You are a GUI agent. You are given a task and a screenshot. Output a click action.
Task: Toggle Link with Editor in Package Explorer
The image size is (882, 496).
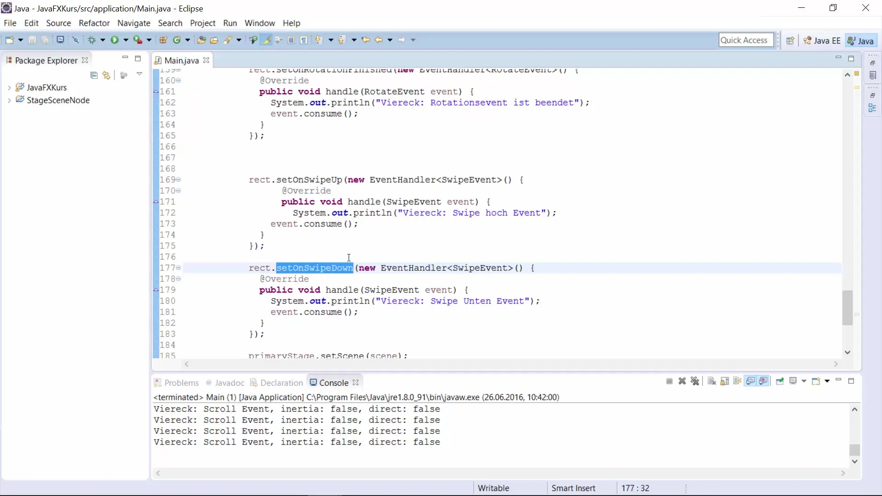click(x=107, y=75)
